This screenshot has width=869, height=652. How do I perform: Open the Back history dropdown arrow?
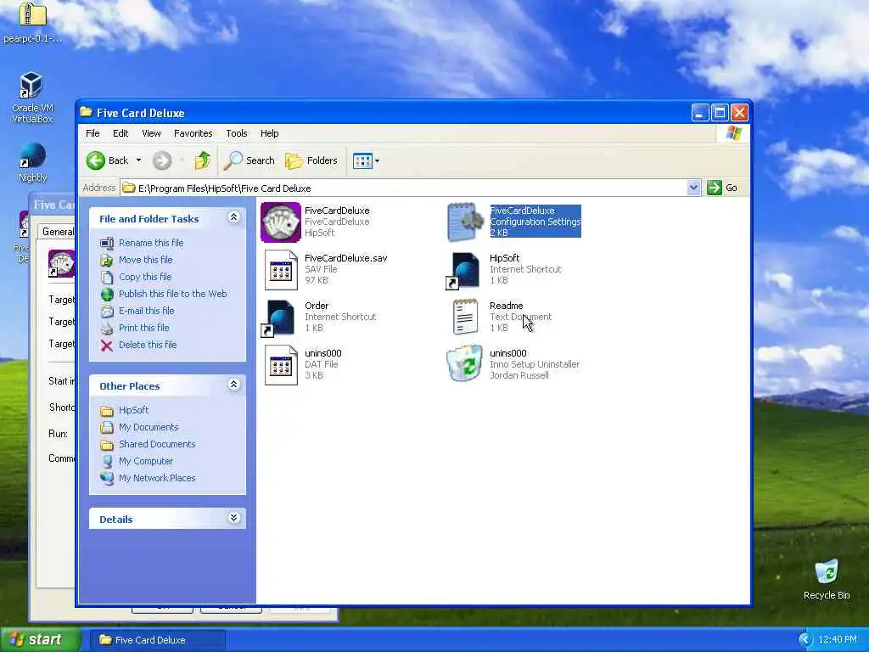point(138,160)
